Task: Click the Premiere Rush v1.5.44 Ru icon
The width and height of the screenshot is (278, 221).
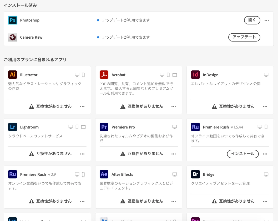Action: 195,127
